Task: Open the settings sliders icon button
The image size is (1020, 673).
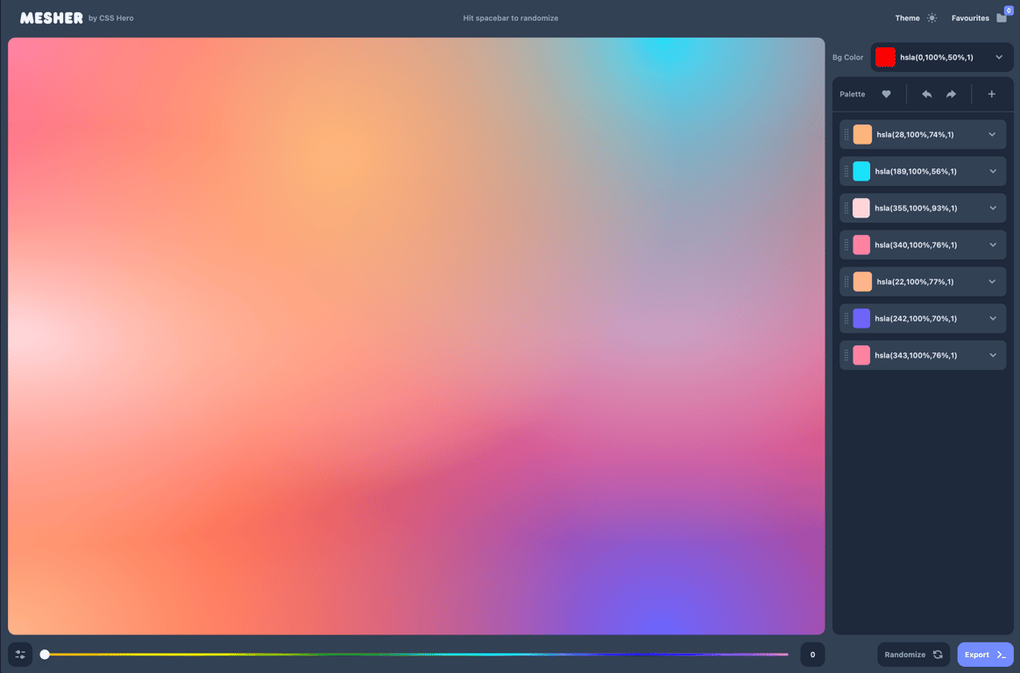Action: [20, 655]
